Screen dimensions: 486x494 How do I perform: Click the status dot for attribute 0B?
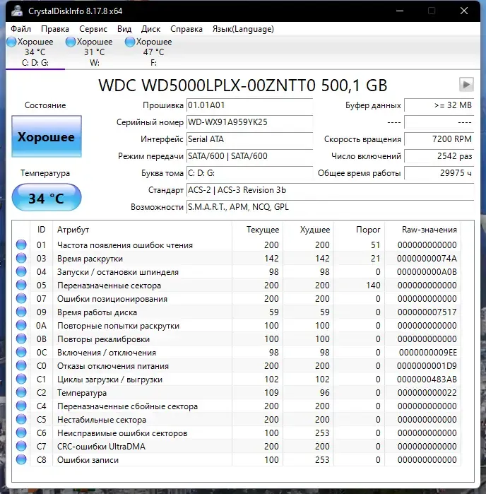tap(21, 339)
